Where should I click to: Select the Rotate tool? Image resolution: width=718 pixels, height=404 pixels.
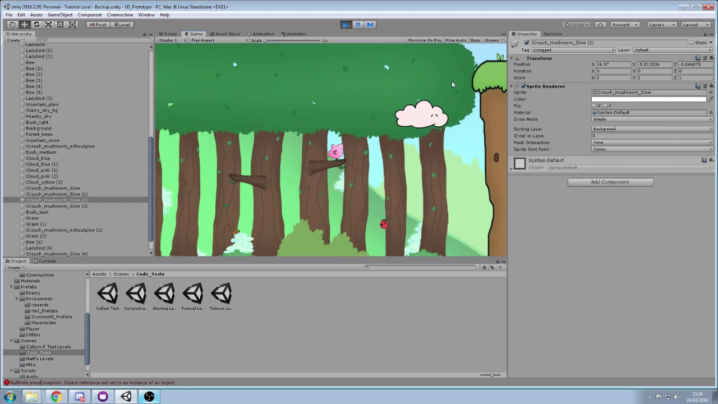pos(36,25)
